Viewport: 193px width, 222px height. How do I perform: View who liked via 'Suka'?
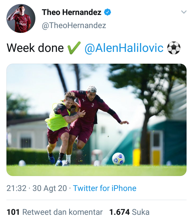[141, 212]
